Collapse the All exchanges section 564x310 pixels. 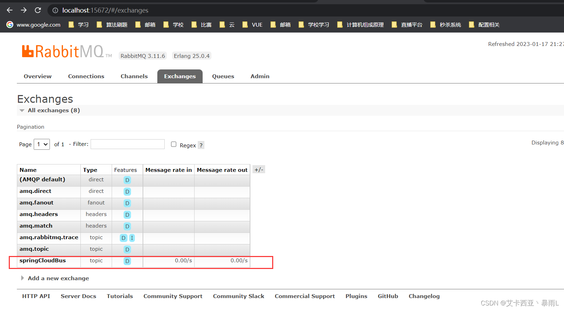[54, 110]
